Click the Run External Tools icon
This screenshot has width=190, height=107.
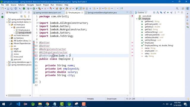tap(39, 9)
